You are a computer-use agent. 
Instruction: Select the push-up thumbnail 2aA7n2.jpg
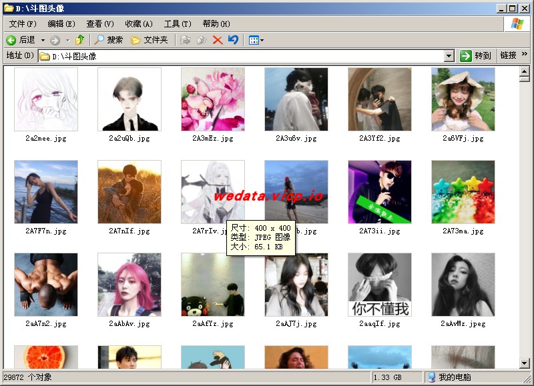click(46, 285)
